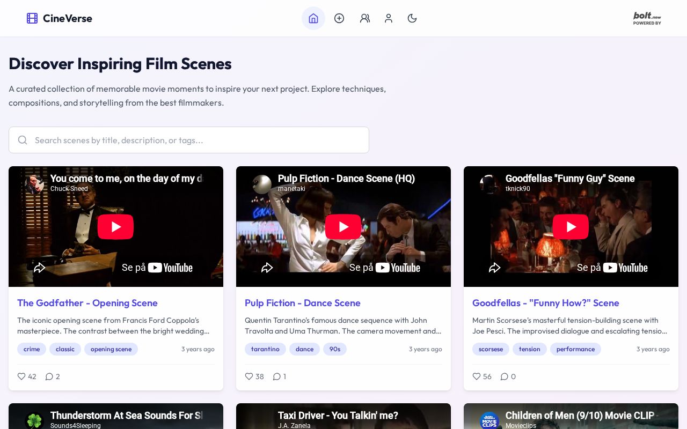Open Pulp Fiction - Dance Scene title
Viewport: 687px width, 429px height.
pos(303,303)
